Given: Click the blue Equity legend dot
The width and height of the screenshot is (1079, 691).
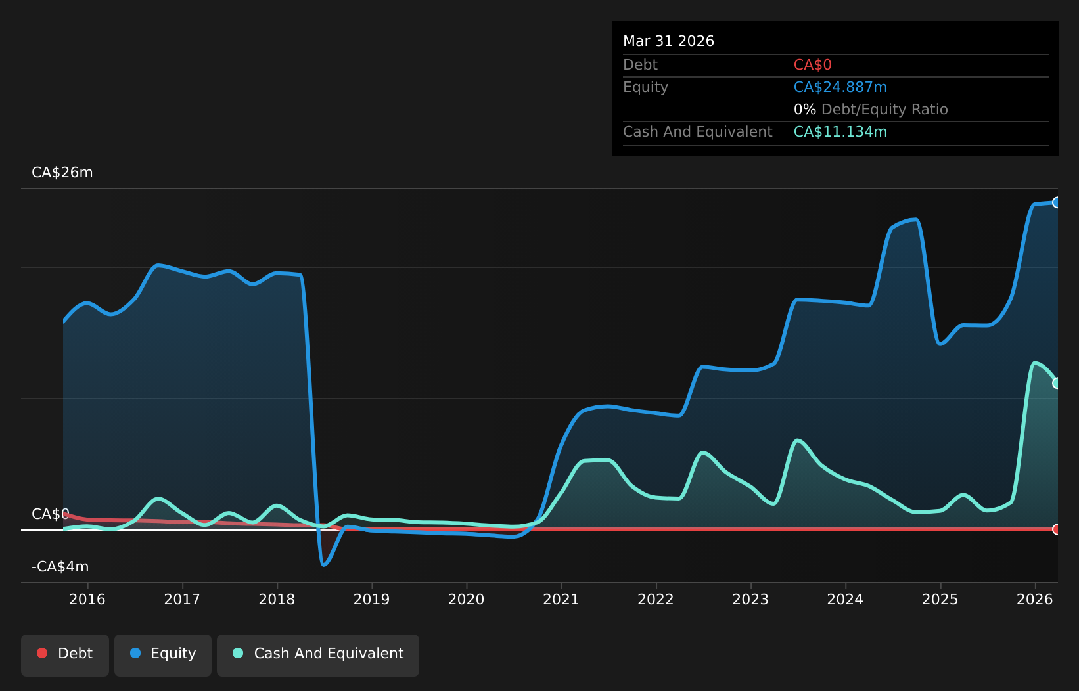Looking at the screenshot, I should (x=135, y=653).
